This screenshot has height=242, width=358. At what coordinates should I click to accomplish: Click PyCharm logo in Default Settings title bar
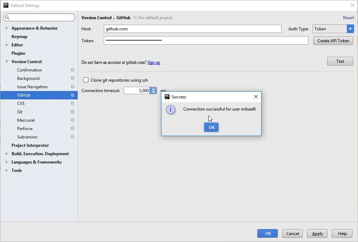point(6,5)
